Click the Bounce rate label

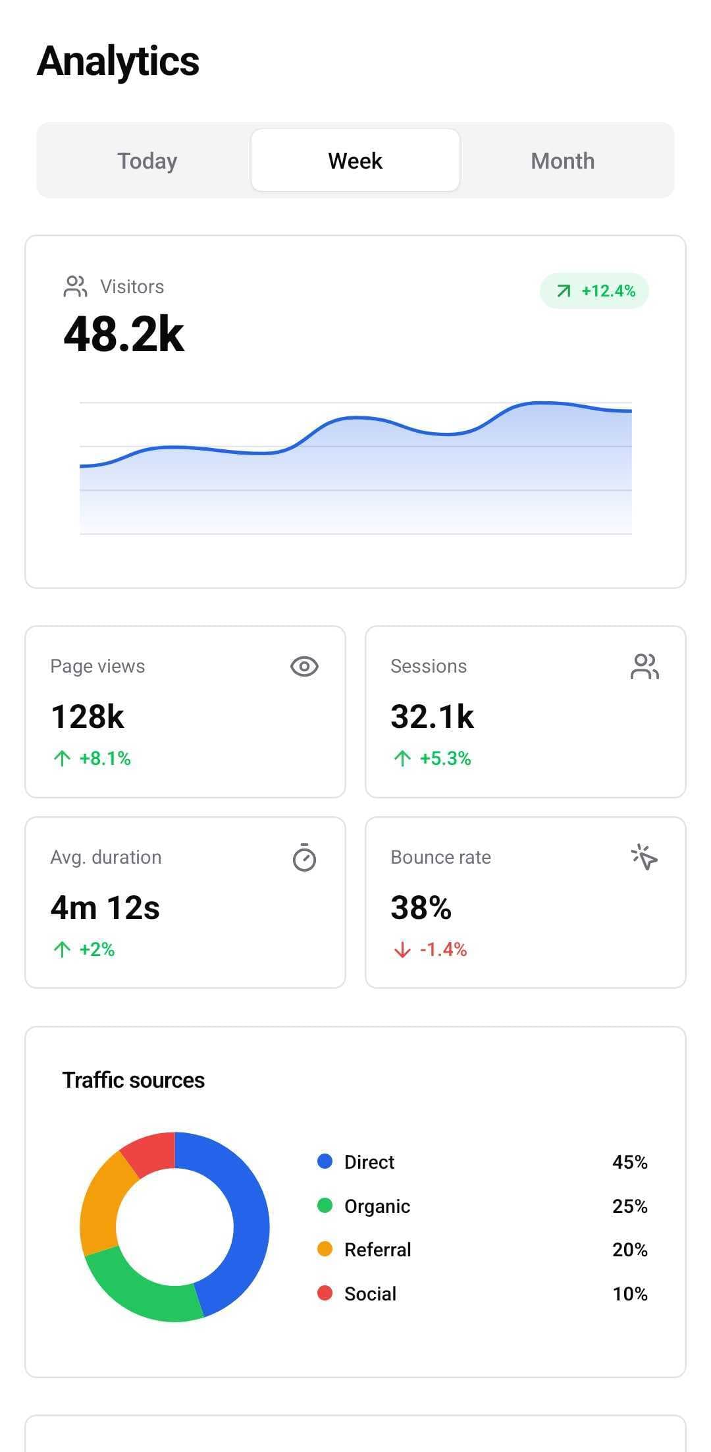tap(440, 857)
